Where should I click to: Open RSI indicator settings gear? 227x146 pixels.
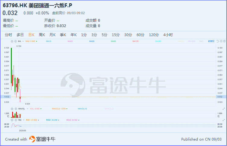pyautogui.click(x=12, y=120)
